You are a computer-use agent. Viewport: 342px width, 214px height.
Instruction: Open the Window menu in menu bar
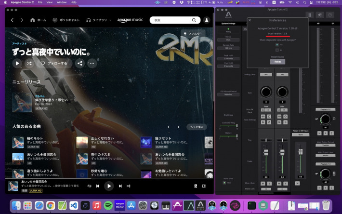(61, 2)
